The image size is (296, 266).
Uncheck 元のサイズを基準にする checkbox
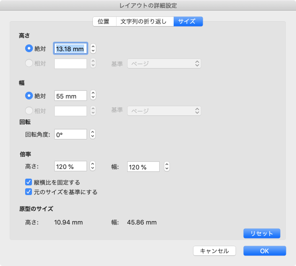[29, 192]
